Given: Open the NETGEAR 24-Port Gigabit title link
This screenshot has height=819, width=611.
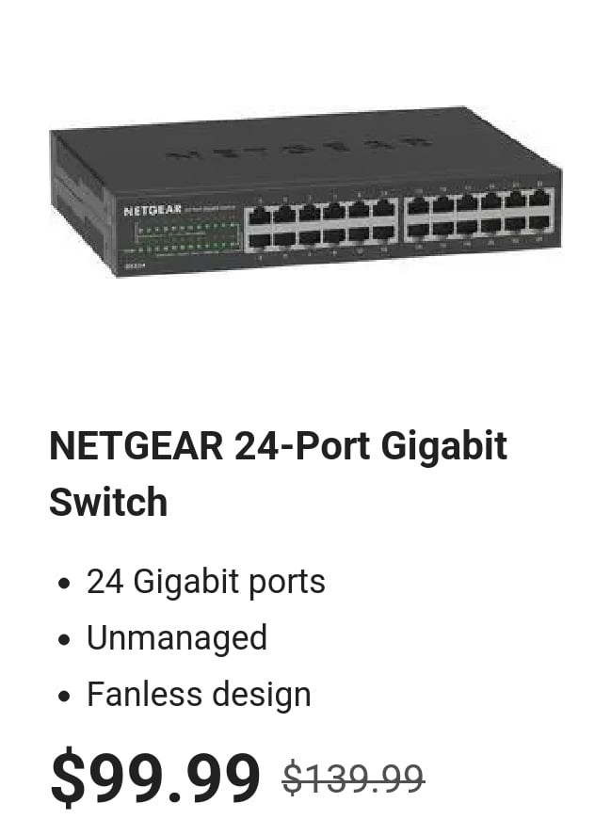Looking at the screenshot, I should tap(278, 474).
